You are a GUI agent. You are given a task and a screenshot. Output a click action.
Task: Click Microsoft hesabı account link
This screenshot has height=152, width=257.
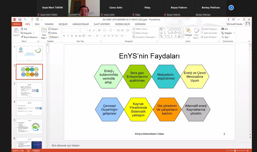(x=234, y=24)
